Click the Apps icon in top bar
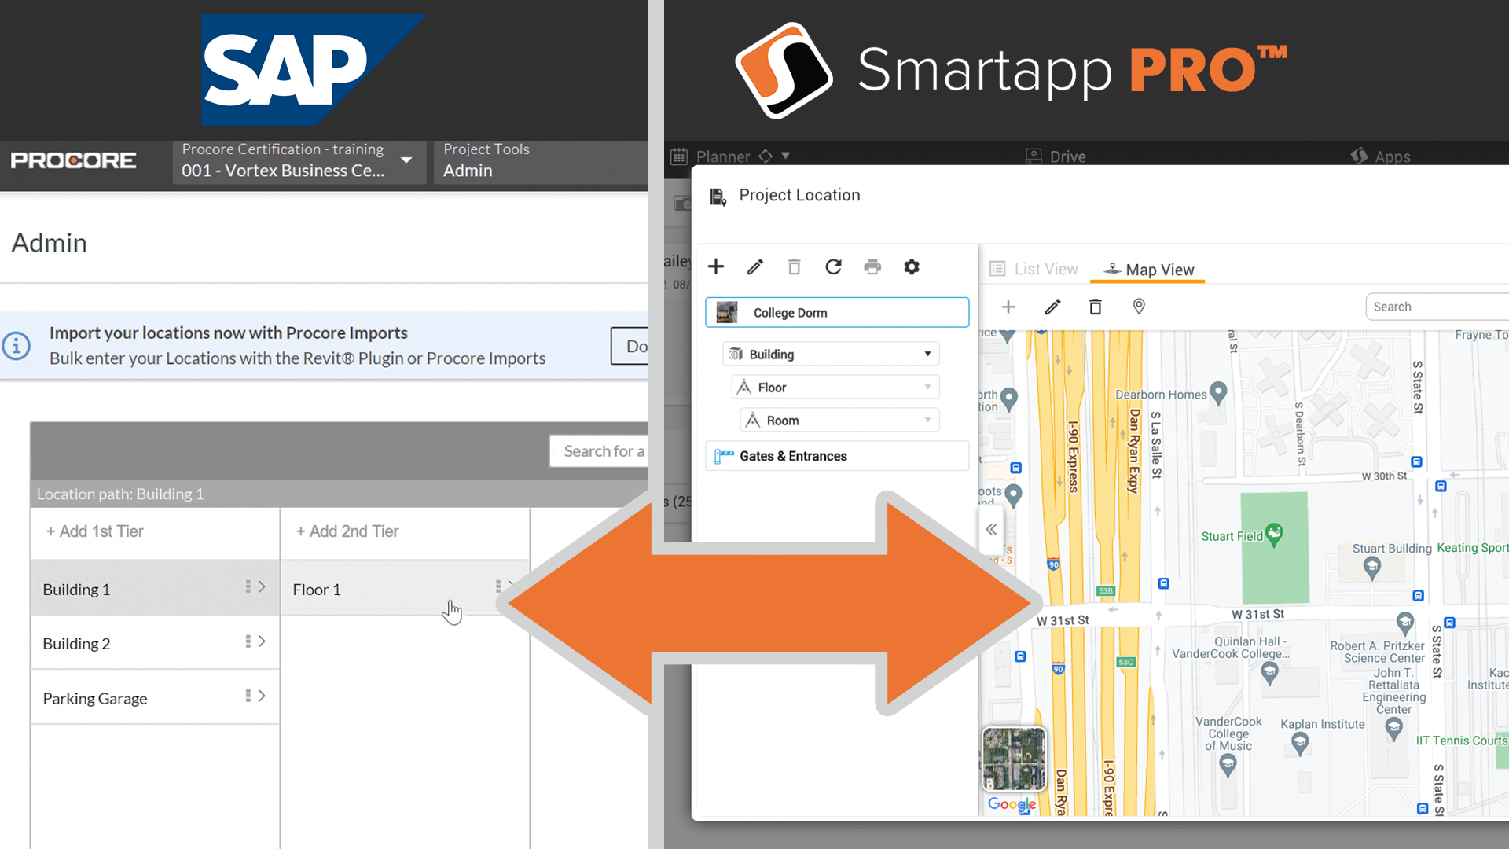 tap(1359, 156)
